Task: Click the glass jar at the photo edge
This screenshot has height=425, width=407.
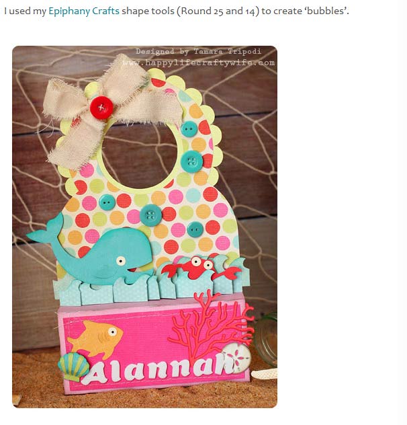Action: point(265,339)
